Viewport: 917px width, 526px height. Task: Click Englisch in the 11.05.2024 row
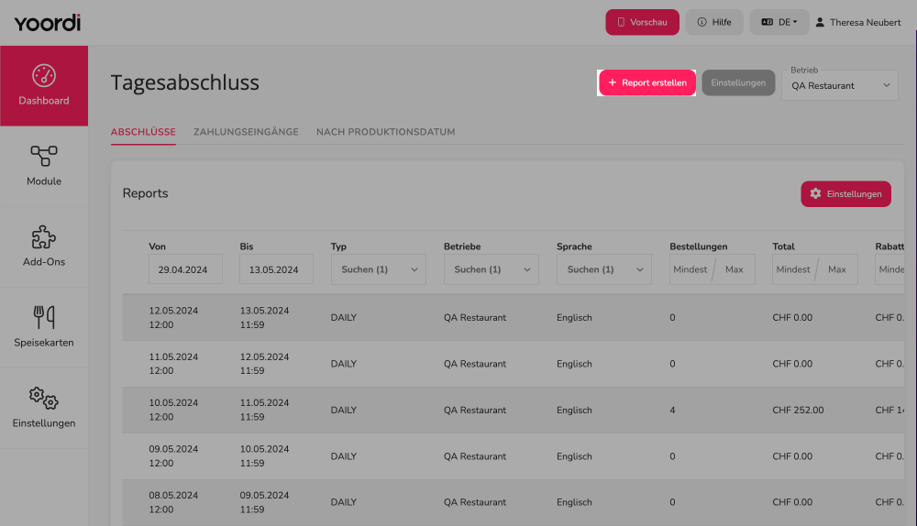574,364
